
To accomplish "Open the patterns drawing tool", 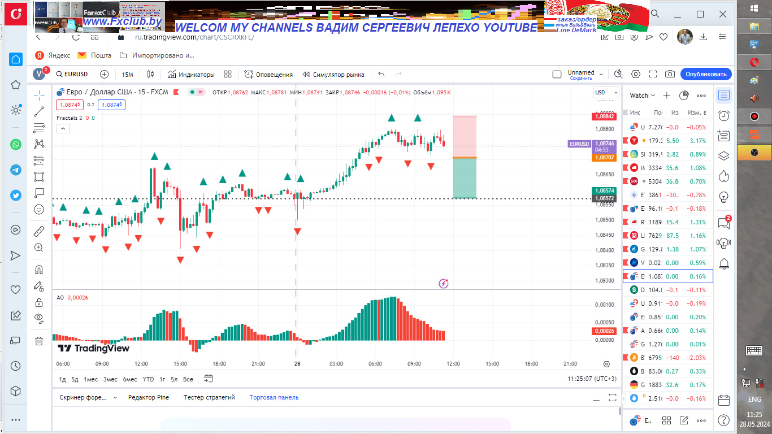I will 39,144.
